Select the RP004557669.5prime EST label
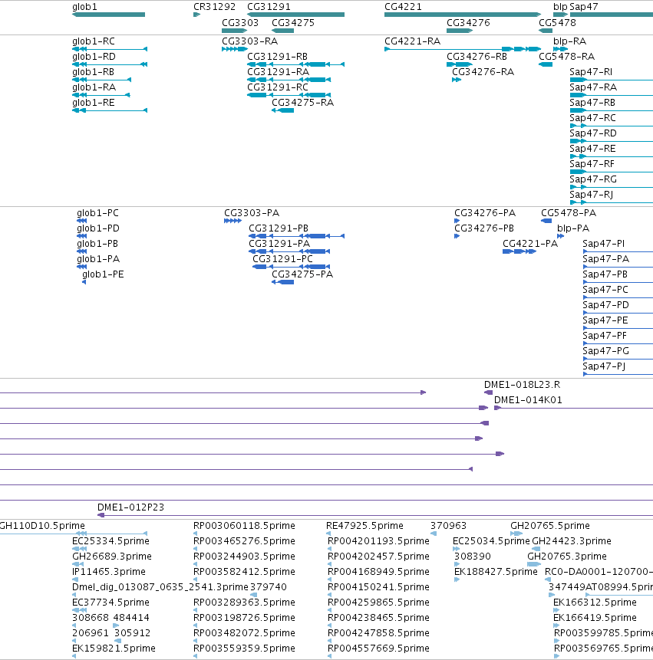Image resolution: width=653 pixels, height=660 pixels. tap(378, 649)
